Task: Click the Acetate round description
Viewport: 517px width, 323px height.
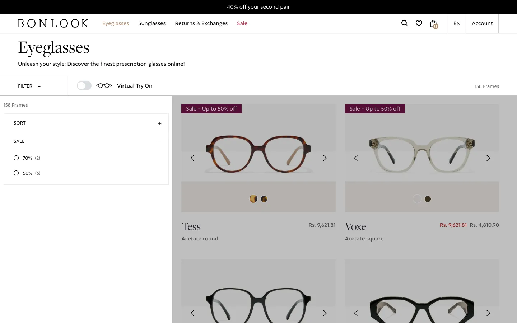Action: [x=200, y=239]
